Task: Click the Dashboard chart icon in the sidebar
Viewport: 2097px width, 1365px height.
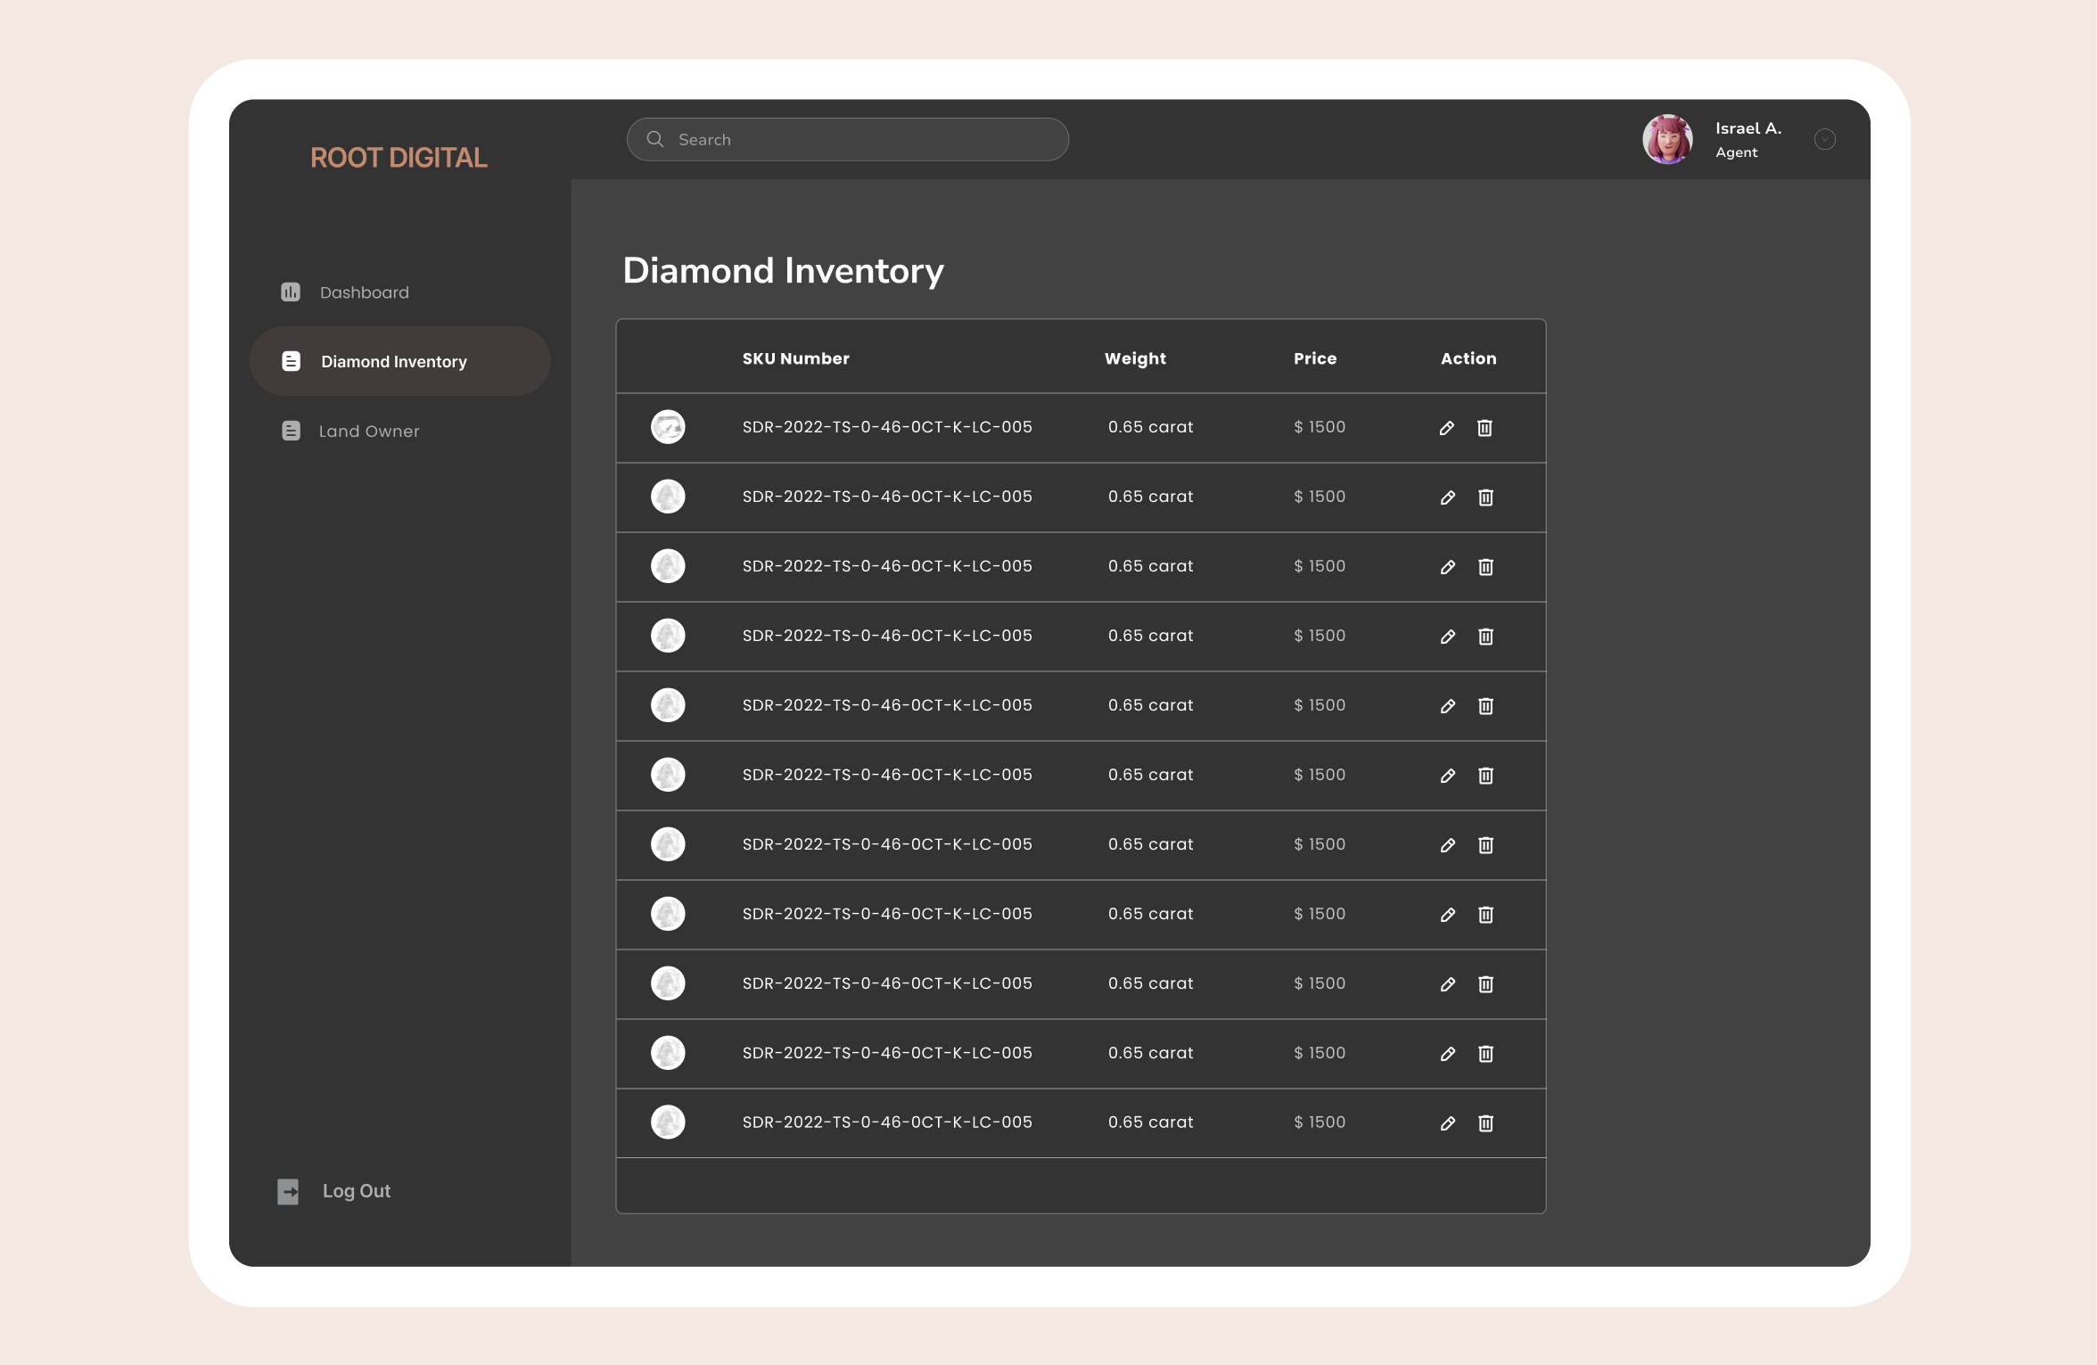Action: [x=291, y=292]
